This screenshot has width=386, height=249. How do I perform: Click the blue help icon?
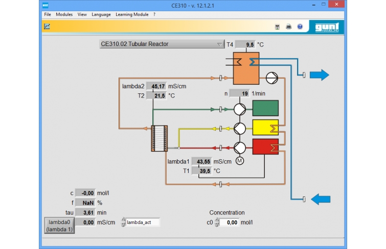pyautogui.click(x=300, y=27)
